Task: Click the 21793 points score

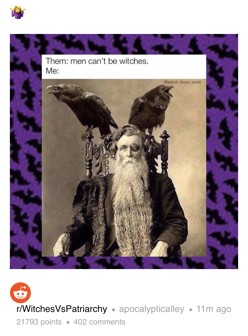Action: (39, 322)
